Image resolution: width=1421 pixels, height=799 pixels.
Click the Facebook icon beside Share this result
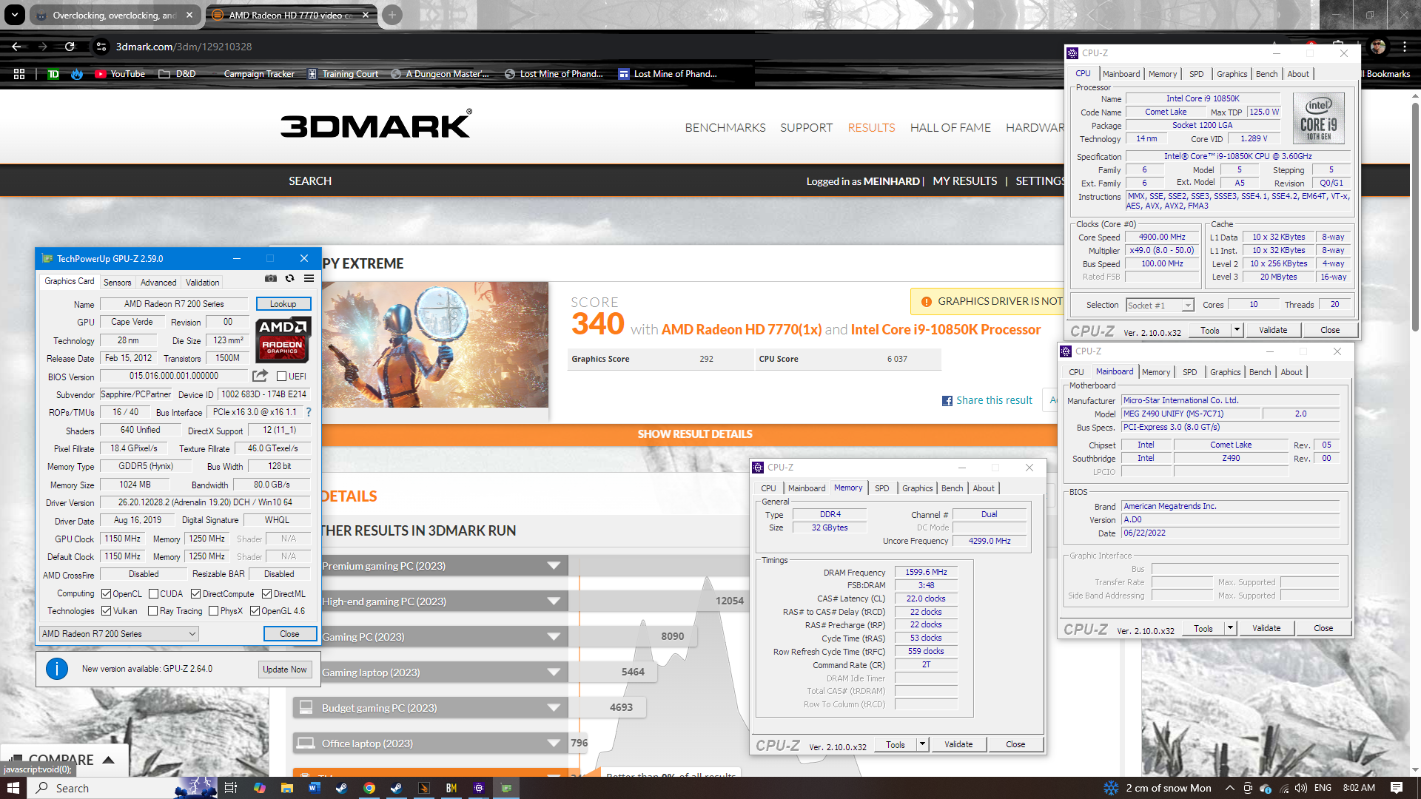click(x=947, y=401)
